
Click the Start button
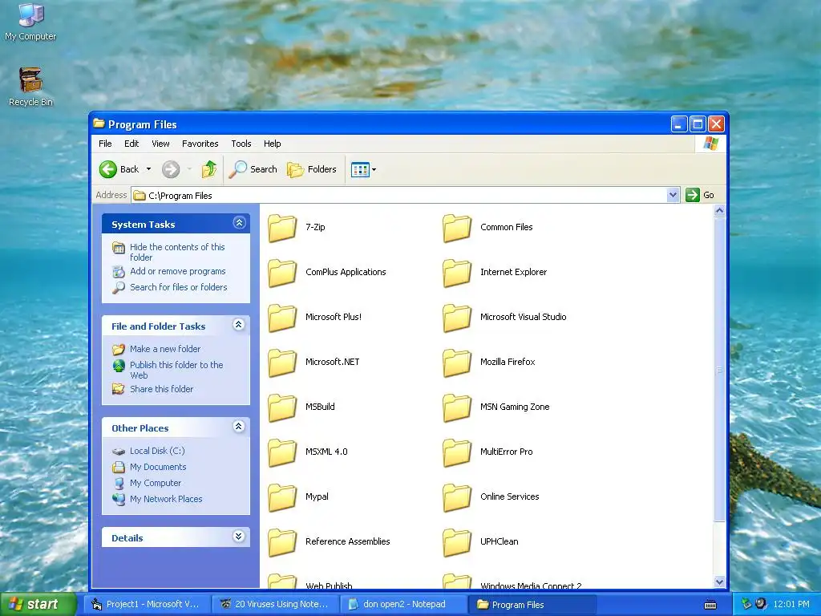(38, 605)
